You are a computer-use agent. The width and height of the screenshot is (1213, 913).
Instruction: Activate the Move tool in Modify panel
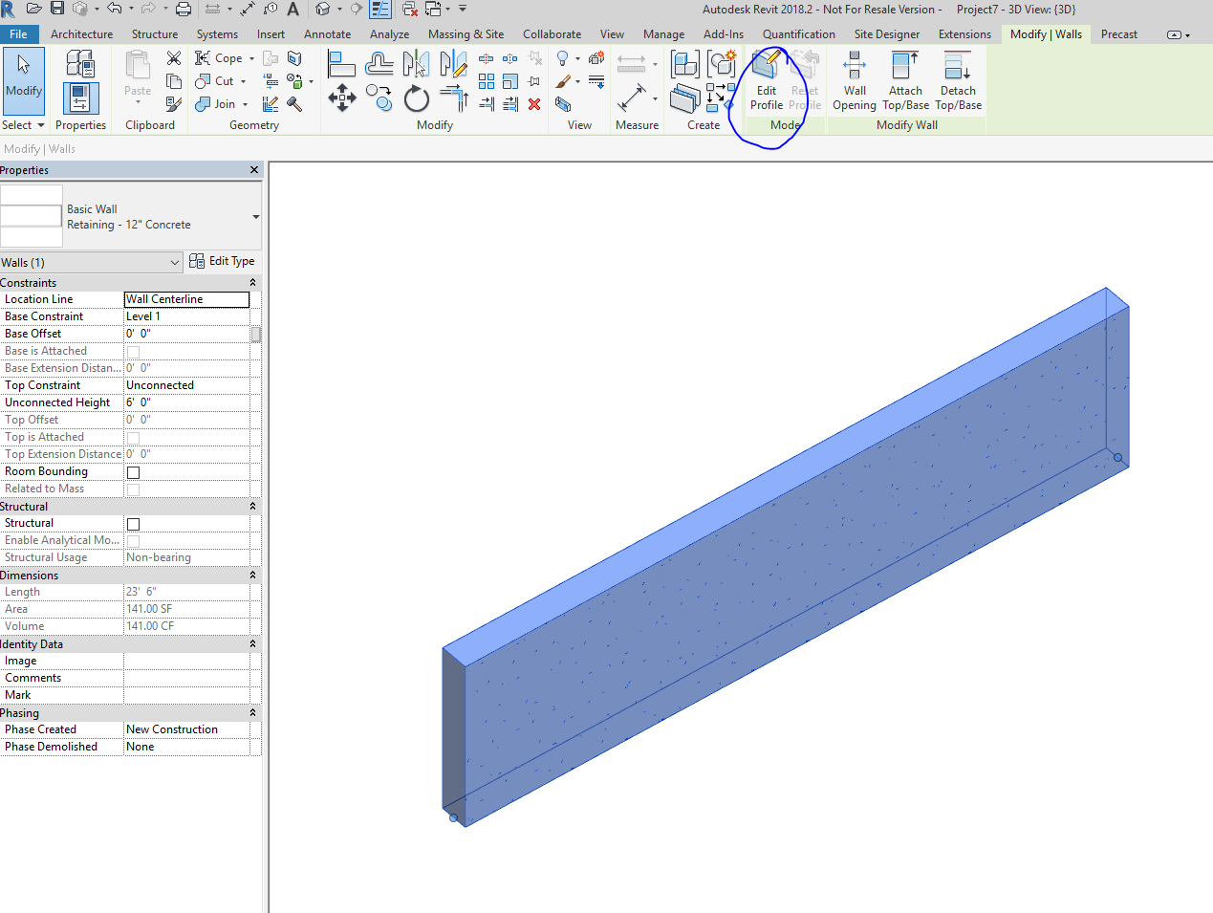pyautogui.click(x=341, y=98)
